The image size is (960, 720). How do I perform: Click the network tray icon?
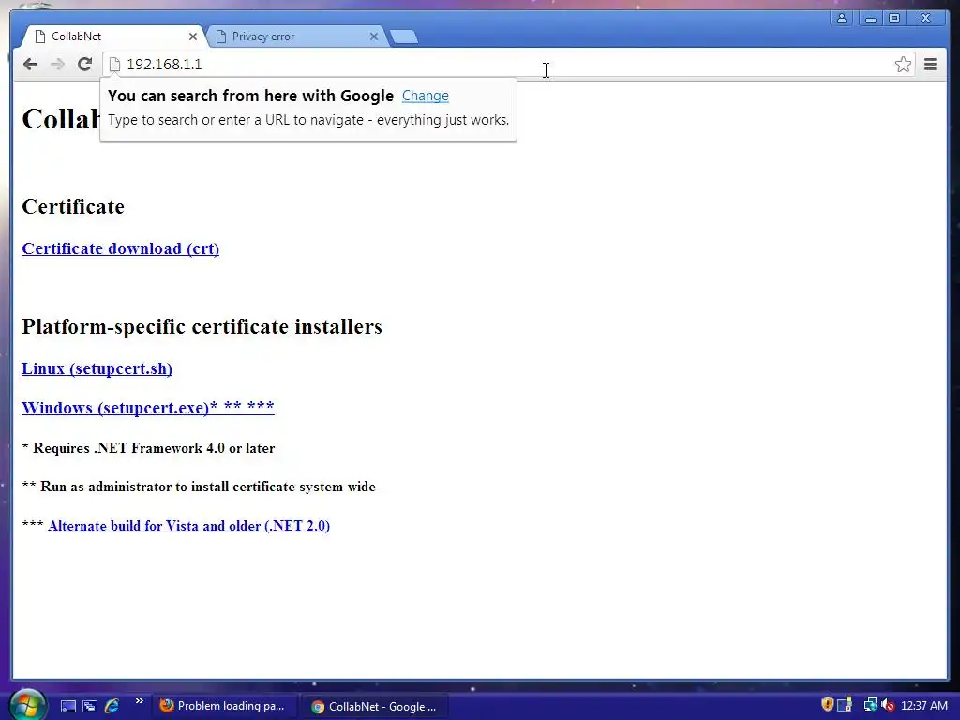pyautogui.click(x=869, y=705)
